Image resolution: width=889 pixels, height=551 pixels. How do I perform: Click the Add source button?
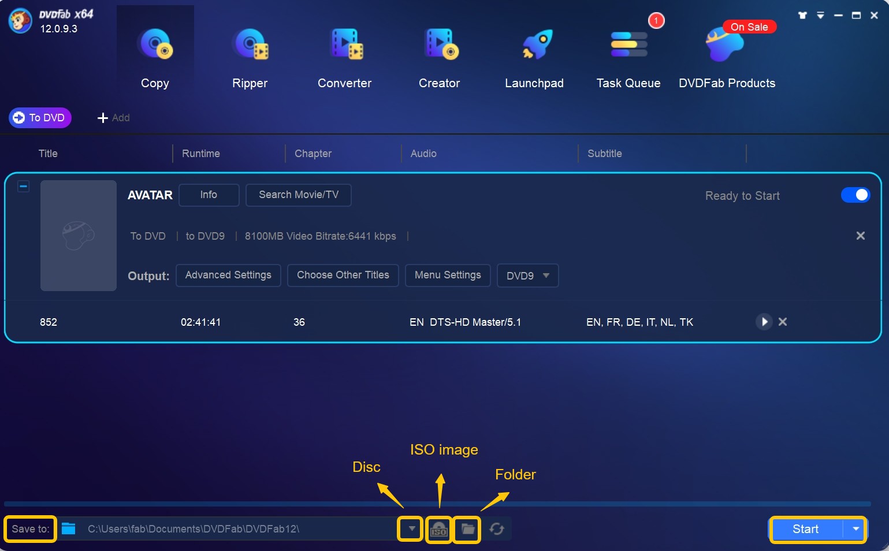point(114,118)
